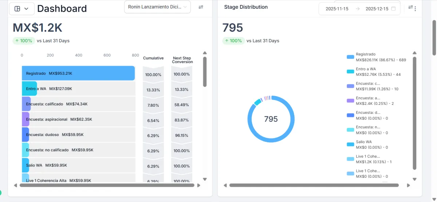Viewport: 437px width, 202px height.
Task: Click Encuesta: calificado purple color swatch in legend
Action: click(x=350, y=86)
